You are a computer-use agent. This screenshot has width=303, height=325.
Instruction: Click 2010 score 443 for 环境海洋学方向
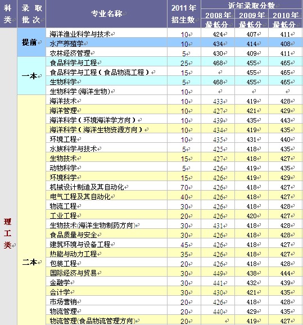click(x=285, y=120)
